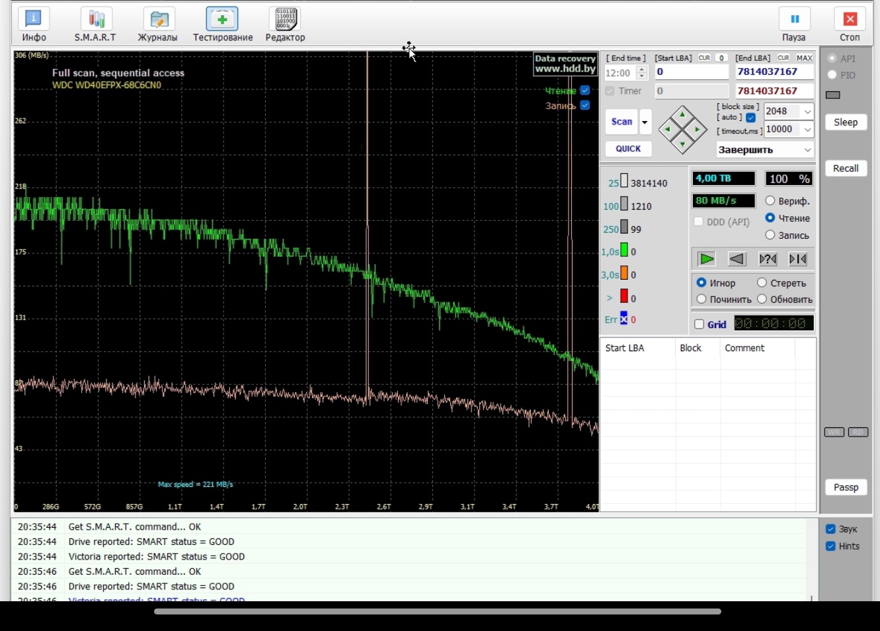Click the red block color swatch
The width and height of the screenshot is (880, 631).
(x=623, y=296)
